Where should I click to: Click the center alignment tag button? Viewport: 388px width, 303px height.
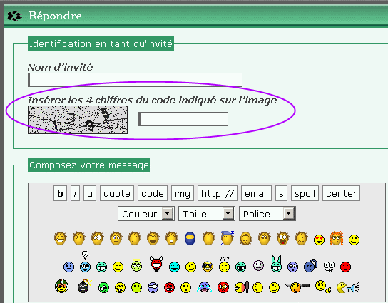[341, 193]
